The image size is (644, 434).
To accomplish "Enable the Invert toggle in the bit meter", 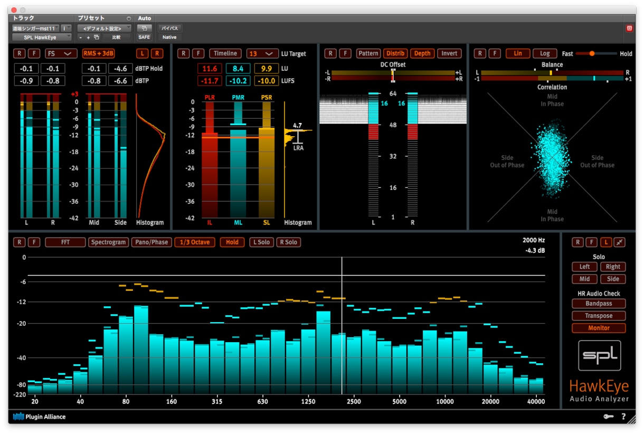I will pos(449,53).
